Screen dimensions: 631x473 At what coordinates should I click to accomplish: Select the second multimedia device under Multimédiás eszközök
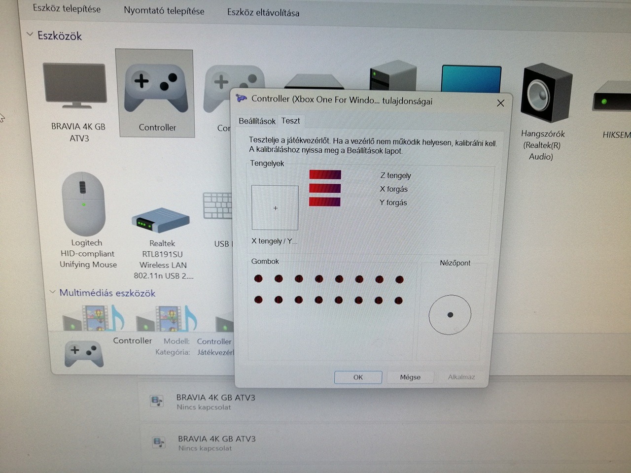pos(167,318)
